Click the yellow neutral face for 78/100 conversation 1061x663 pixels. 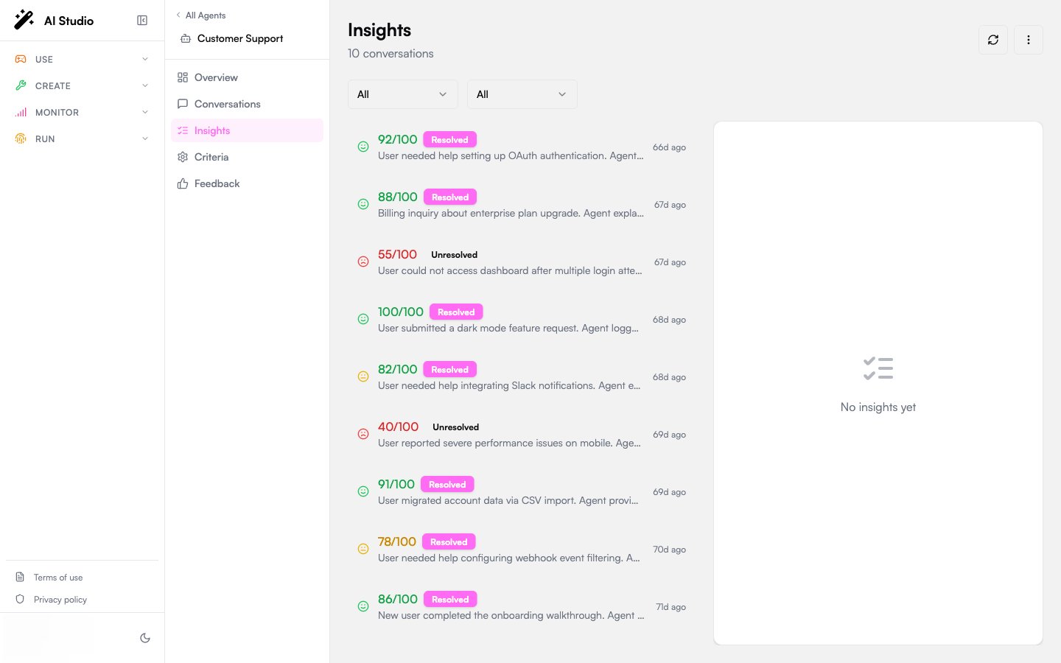click(363, 549)
